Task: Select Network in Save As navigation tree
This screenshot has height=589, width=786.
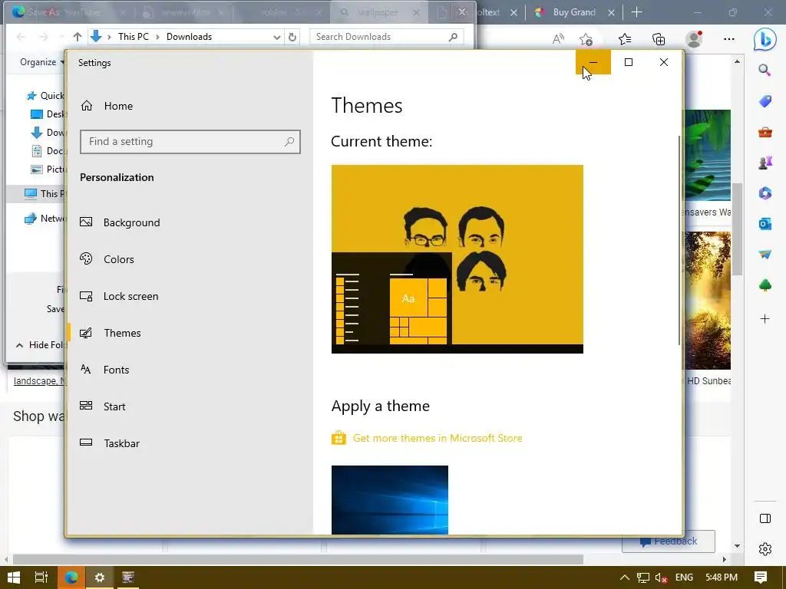Action: tap(45, 219)
